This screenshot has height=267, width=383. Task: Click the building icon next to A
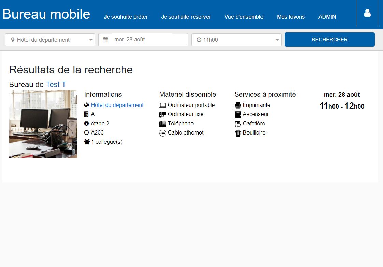(x=86, y=114)
